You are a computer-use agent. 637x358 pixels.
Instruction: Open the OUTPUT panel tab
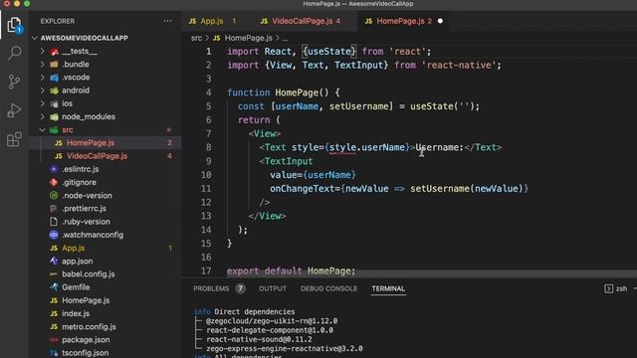tap(273, 288)
